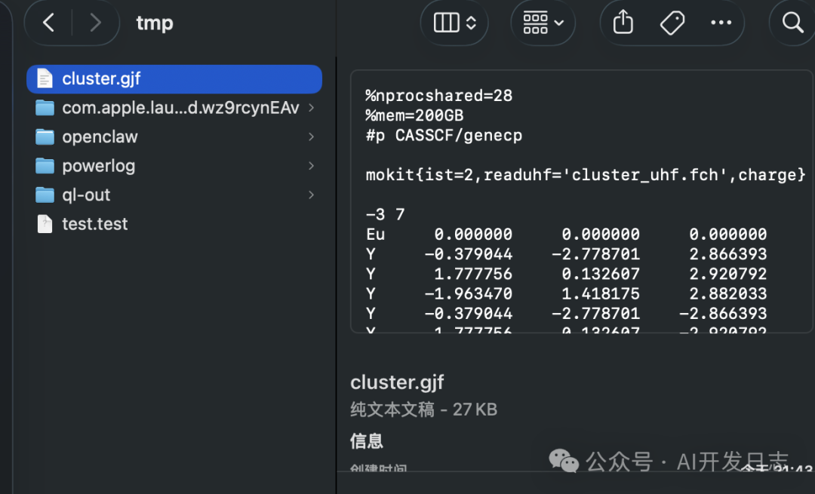
Task: Share the selected file
Action: 623,23
